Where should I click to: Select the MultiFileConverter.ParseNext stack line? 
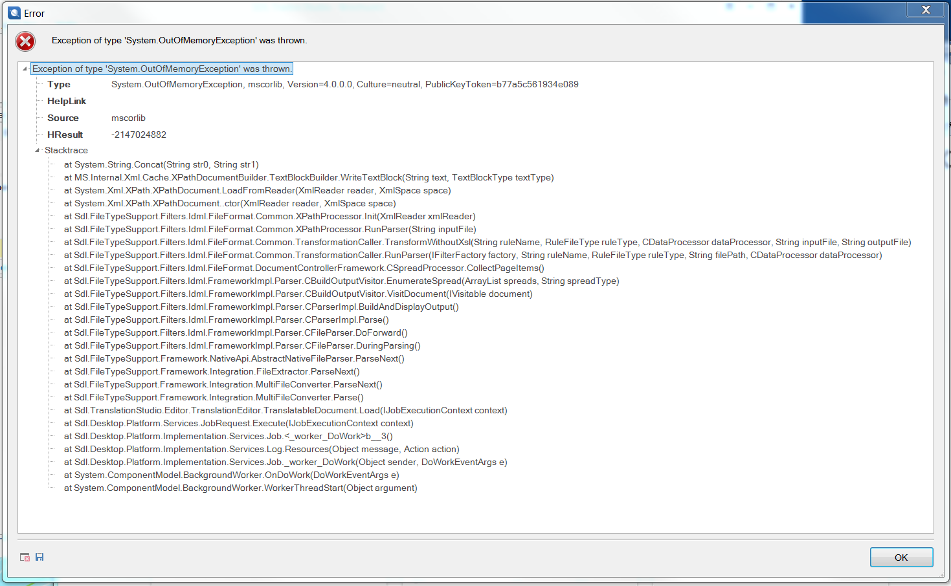223,384
